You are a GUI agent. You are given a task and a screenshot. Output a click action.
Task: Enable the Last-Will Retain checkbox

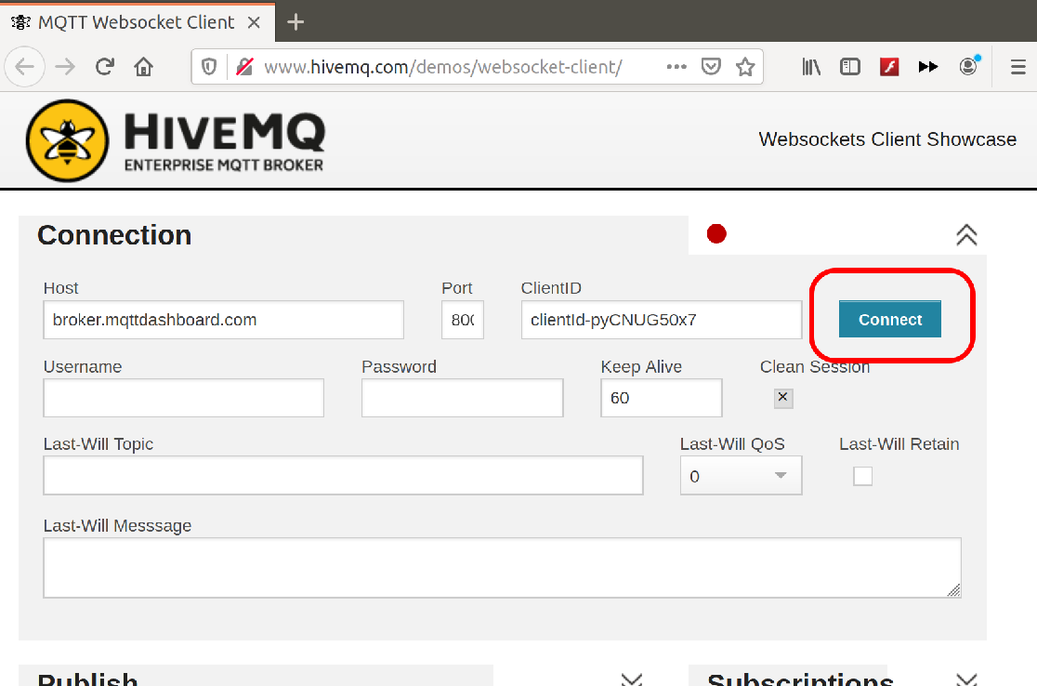862,476
